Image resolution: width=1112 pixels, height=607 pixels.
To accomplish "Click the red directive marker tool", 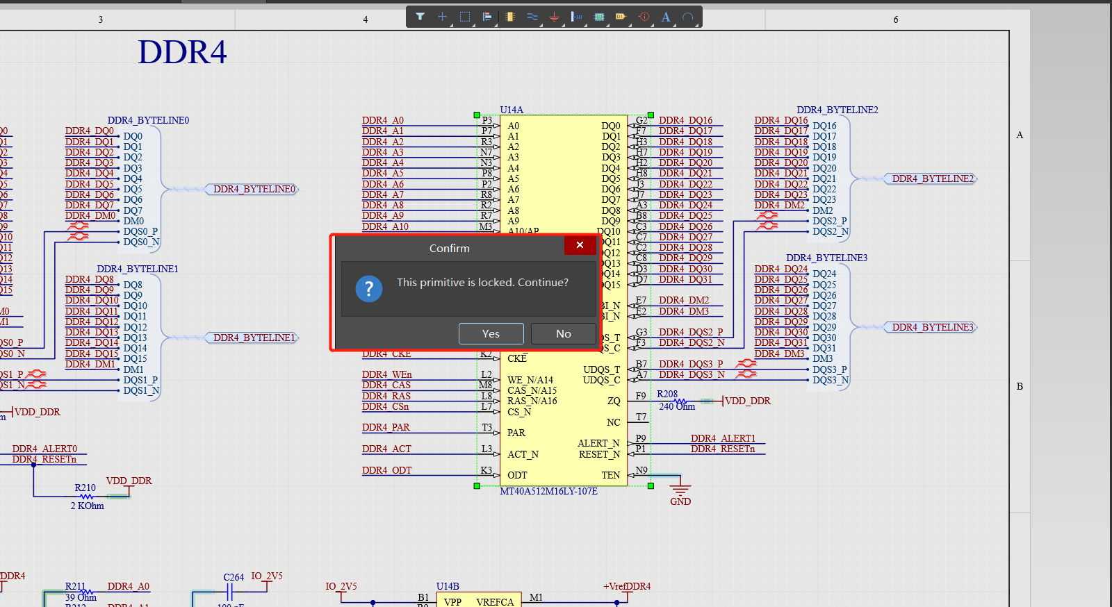I will 644,17.
